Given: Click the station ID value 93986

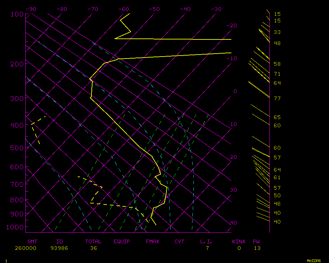Looking at the screenshot, I should [59, 248].
